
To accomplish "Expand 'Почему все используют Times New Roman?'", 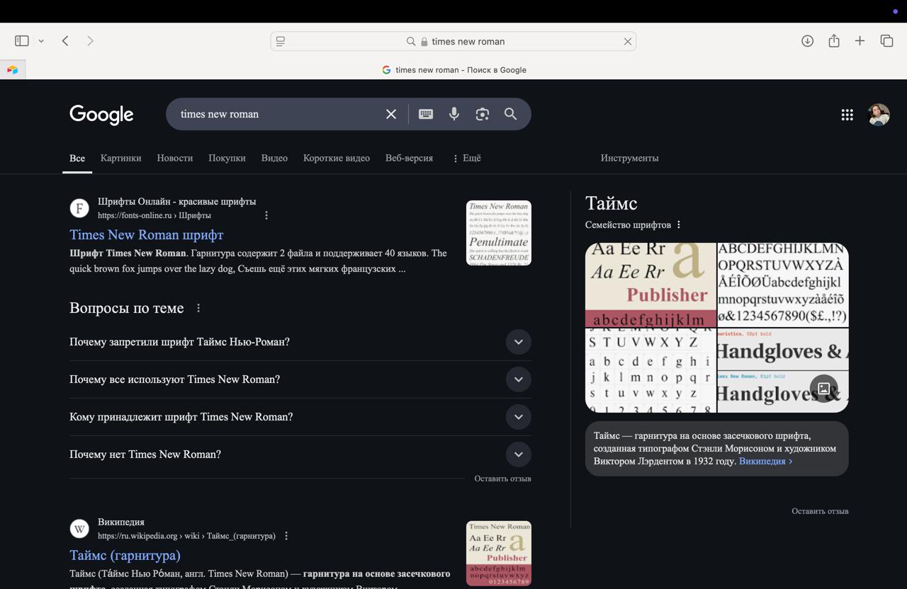I will pyautogui.click(x=300, y=379).
